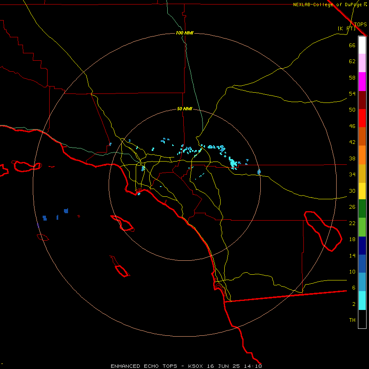
Task: Click legend value 62
Action: [x=352, y=61]
